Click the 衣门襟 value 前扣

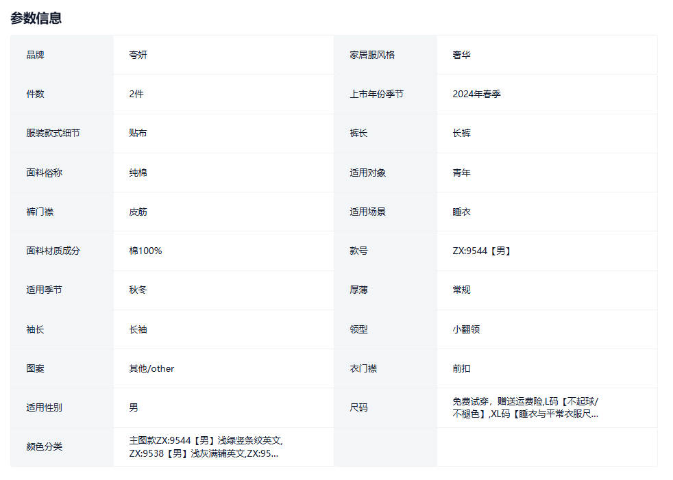pos(461,368)
